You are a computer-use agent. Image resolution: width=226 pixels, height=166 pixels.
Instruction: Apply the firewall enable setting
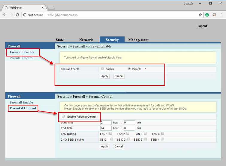[105, 76]
